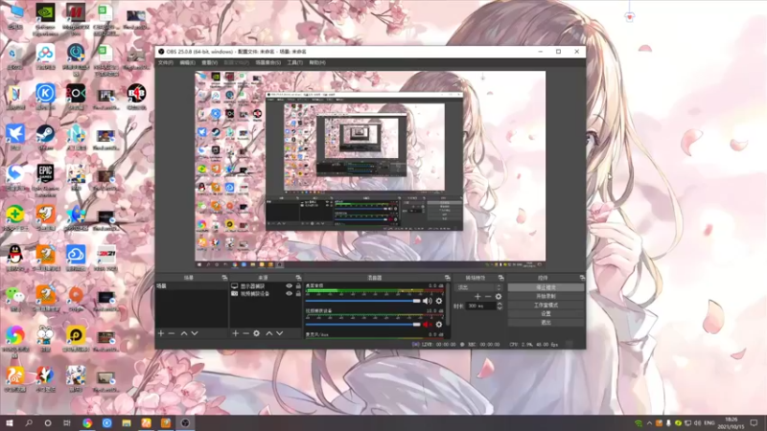Remove the selected source with the minus icon
The width and height of the screenshot is (767, 431).
(x=245, y=333)
